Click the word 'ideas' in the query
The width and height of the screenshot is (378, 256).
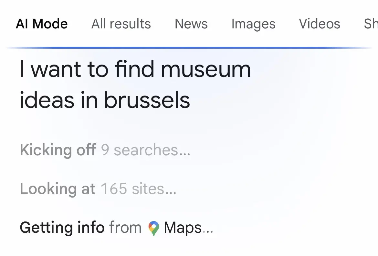tap(43, 100)
